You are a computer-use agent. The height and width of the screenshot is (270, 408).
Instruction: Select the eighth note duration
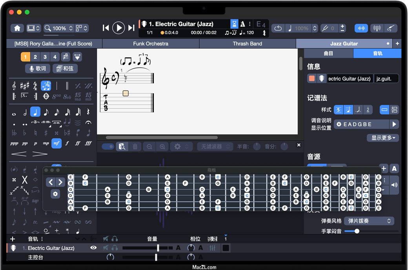click(46, 112)
